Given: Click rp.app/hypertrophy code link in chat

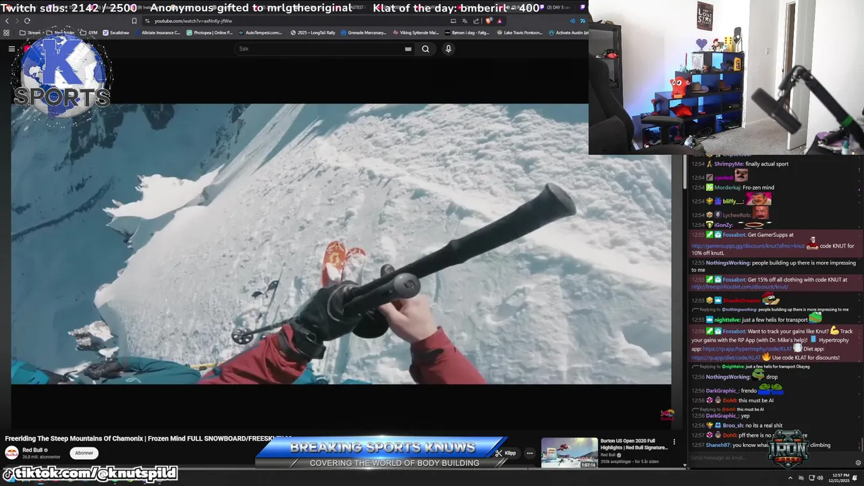Looking at the screenshot, I should [x=747, y=349].
